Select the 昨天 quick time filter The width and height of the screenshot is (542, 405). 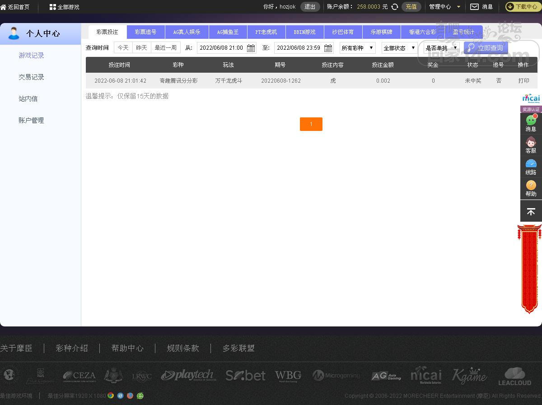(141, 47)
